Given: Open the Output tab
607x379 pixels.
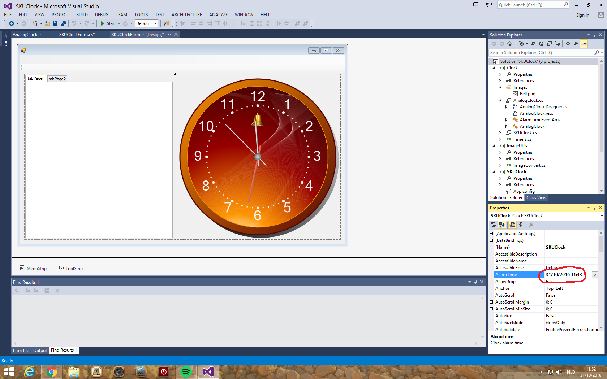Looking at the screenshot, I should [x=40, y=350].
